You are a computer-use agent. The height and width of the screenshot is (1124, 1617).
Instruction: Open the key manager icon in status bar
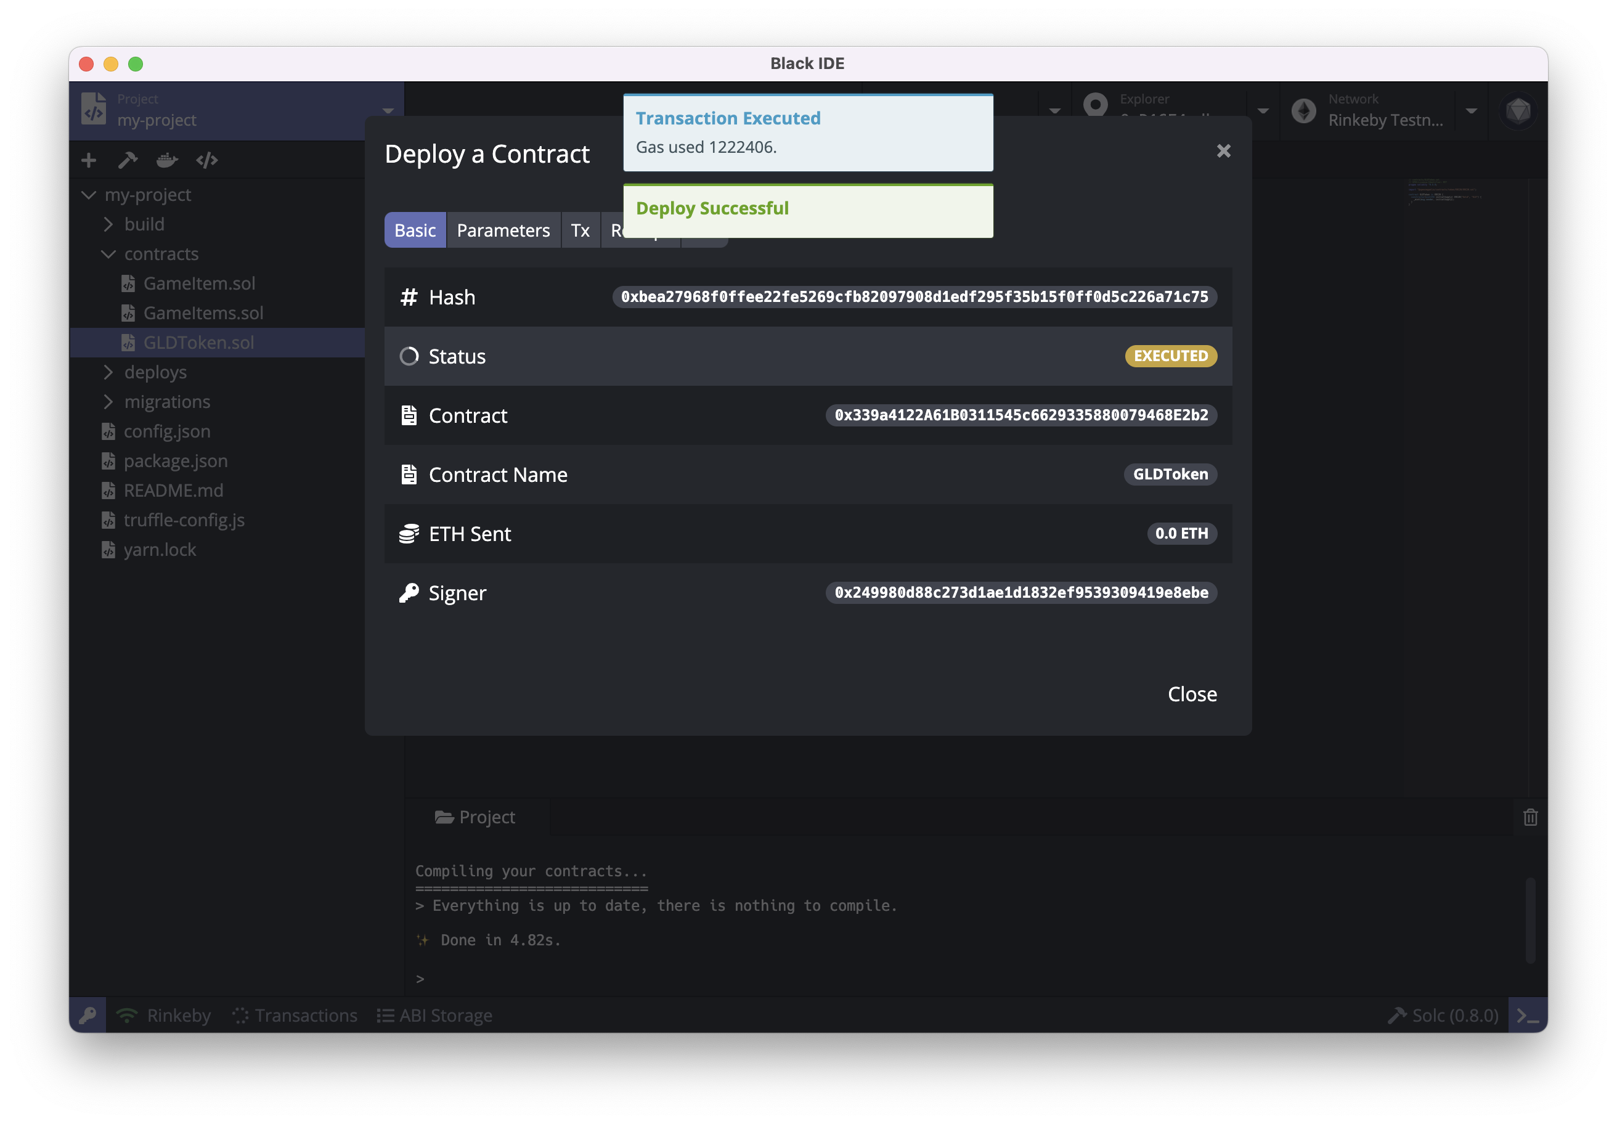pos(88,1016)
